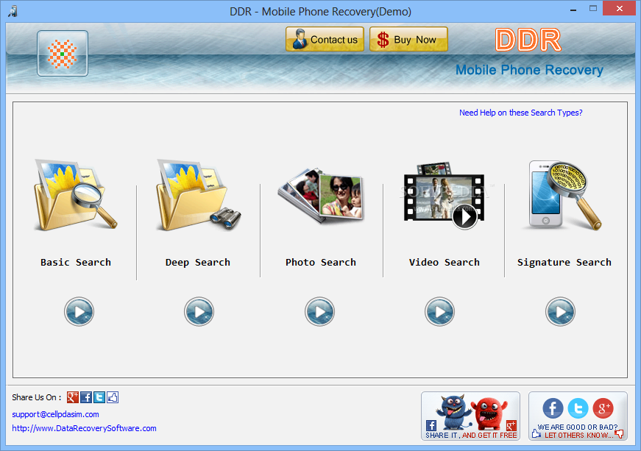Image resolution: width=641 pixels, height=451 pixels.
Task: Begin Signature Search with its play button
Action: tap(560, 311)
